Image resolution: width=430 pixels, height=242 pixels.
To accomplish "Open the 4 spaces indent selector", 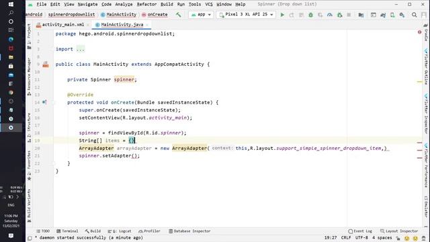I will pyautogui.click(x=382, y=237).
